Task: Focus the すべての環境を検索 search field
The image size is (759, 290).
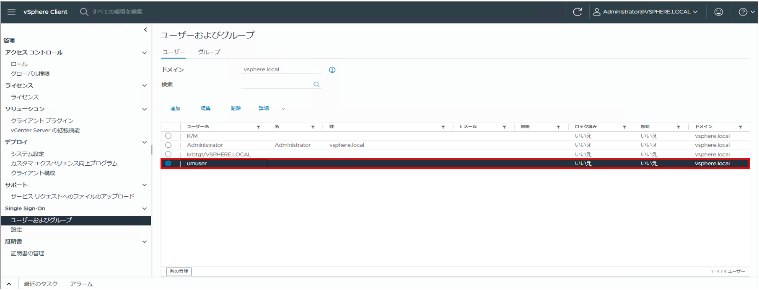Action: click(117, 12)
